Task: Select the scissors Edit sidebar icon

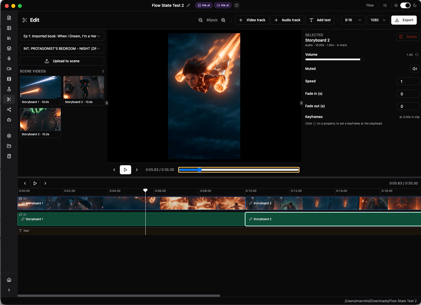Action: click(9, 99)
